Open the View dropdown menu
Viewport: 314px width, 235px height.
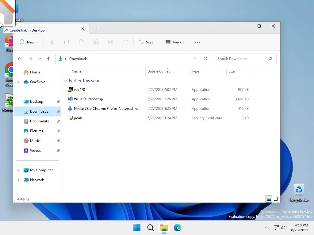tap(175, 42)
